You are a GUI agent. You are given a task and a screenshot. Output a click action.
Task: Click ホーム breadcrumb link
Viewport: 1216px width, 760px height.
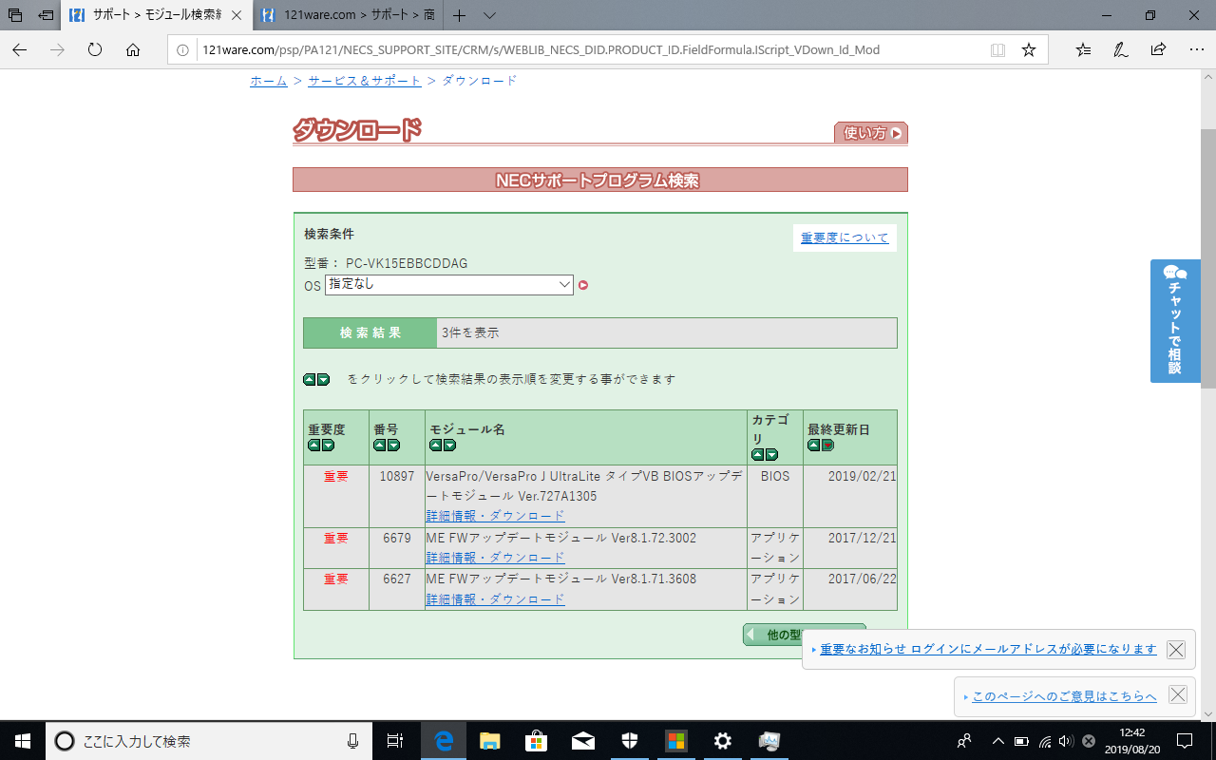(269, 81)
